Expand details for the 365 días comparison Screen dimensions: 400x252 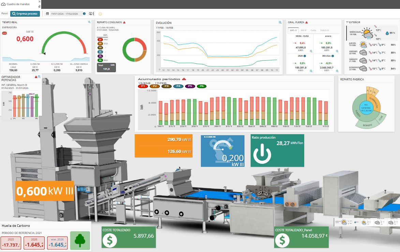point(337,71)
